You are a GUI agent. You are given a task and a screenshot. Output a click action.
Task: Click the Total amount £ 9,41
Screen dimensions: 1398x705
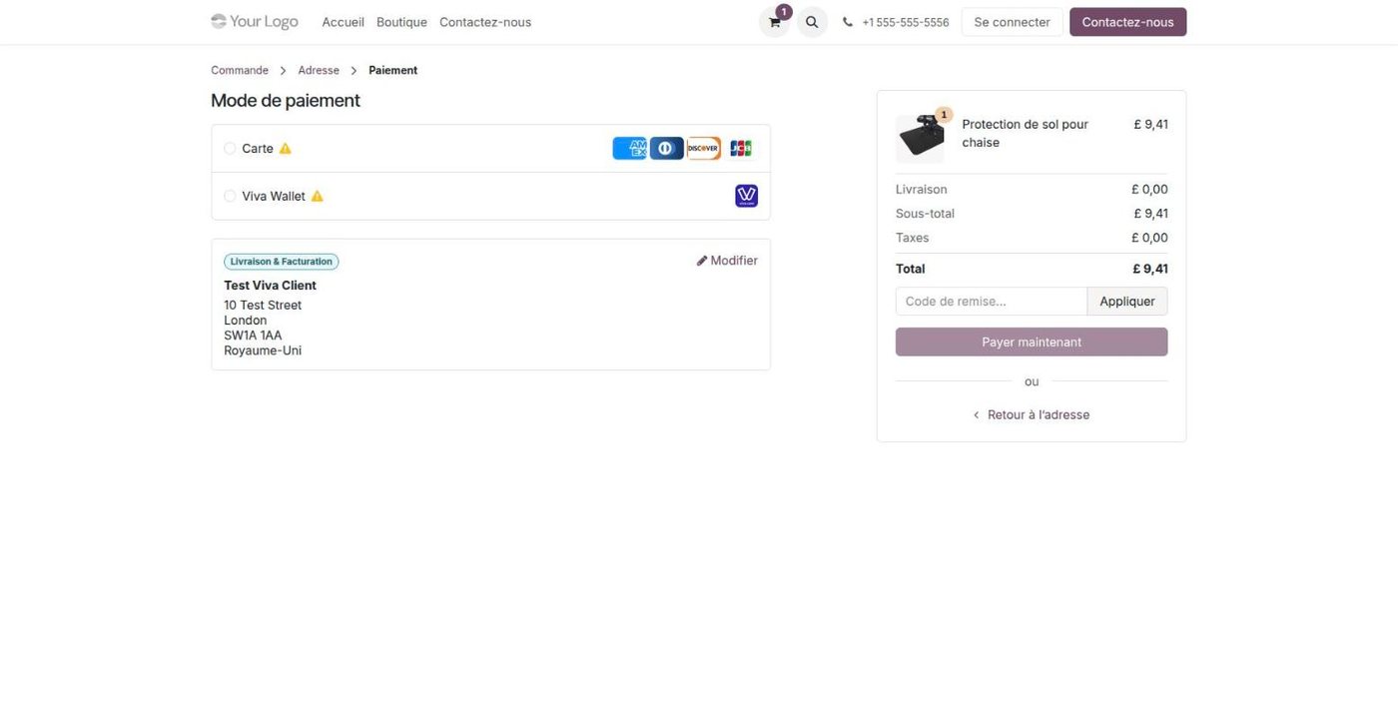pos(1150,269)
